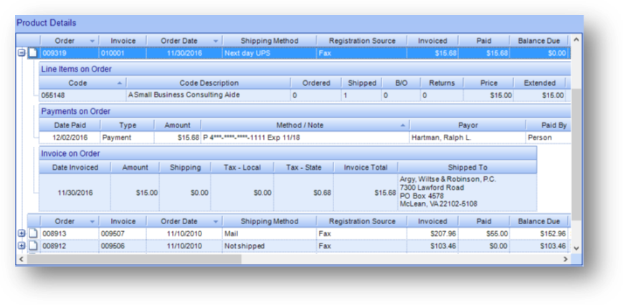Click Mail shipping method cell

click(270, 234)
